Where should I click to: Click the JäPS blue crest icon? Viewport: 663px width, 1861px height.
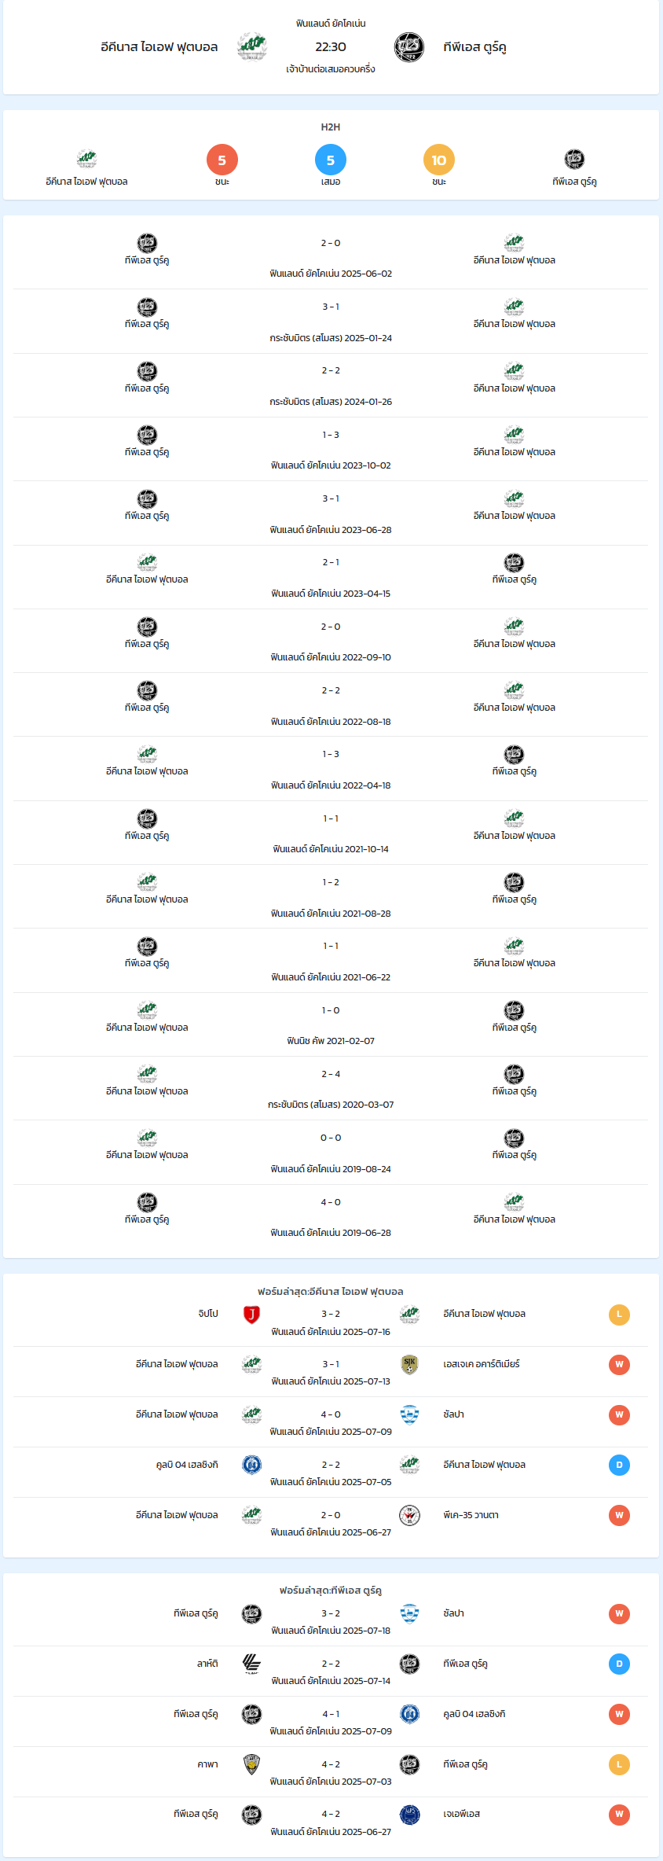[409, 1815]
